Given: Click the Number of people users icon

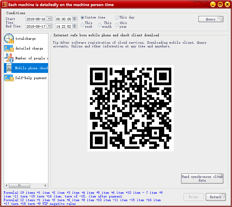Looking at the screenshot, I should (x=9, y=58).
